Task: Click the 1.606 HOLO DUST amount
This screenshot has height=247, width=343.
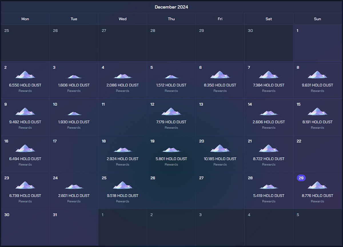Action: click(74, 85)
